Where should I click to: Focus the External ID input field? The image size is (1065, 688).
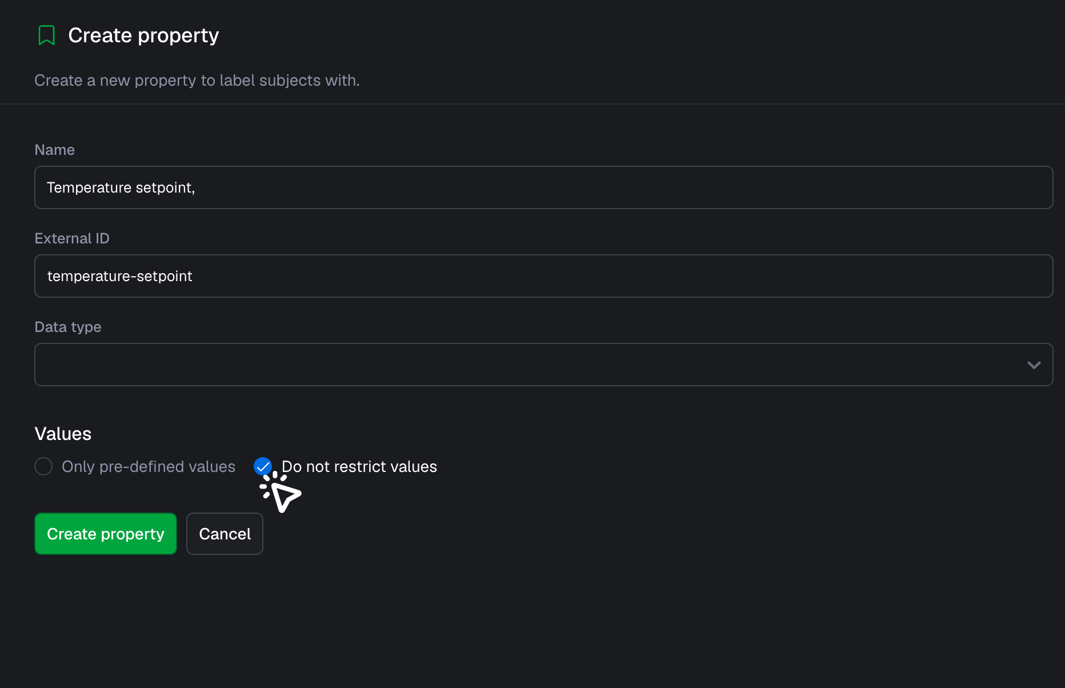coord(543,276)
